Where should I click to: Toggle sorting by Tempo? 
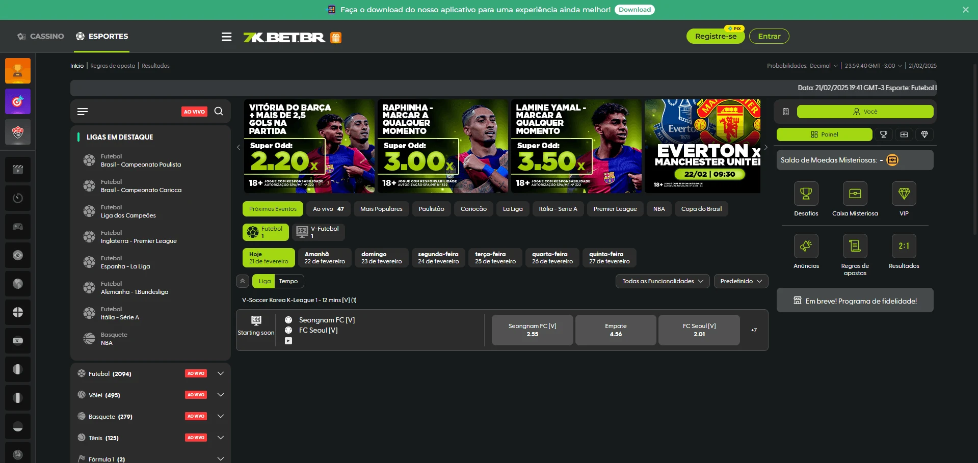[x=288, y=281]
